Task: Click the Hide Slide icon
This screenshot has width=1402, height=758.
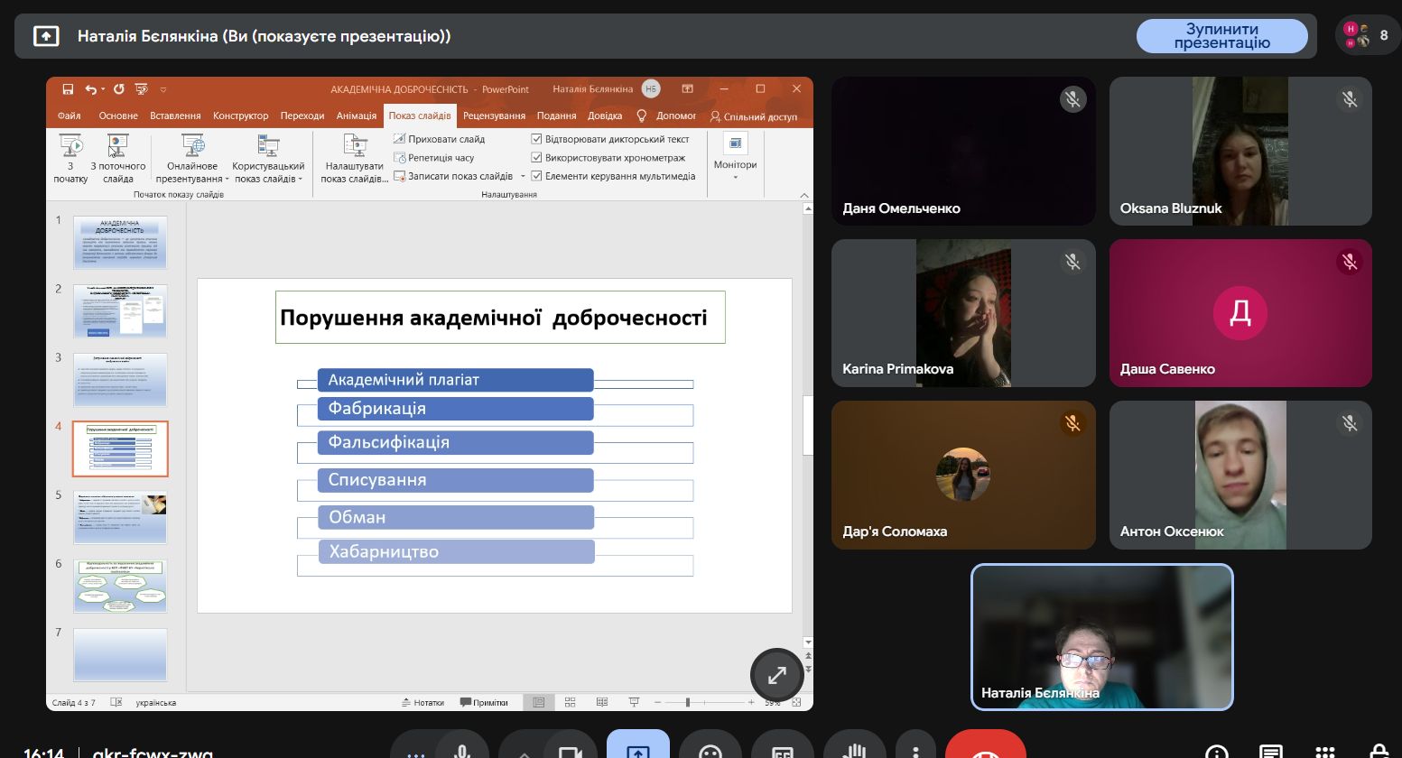Action: (x=400, y=139)
